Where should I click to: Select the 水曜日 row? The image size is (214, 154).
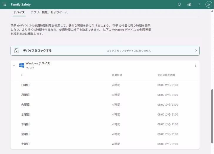coord(105,114)
